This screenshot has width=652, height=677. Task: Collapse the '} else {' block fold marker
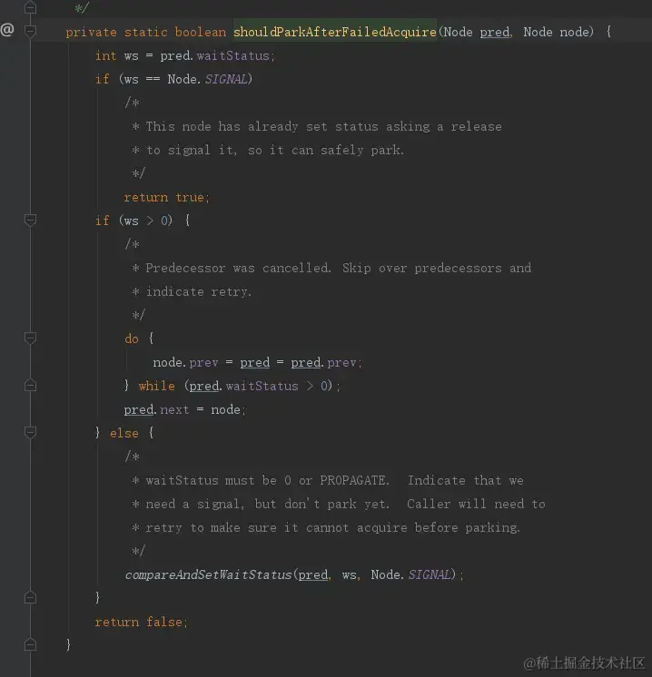pos(30,432)
